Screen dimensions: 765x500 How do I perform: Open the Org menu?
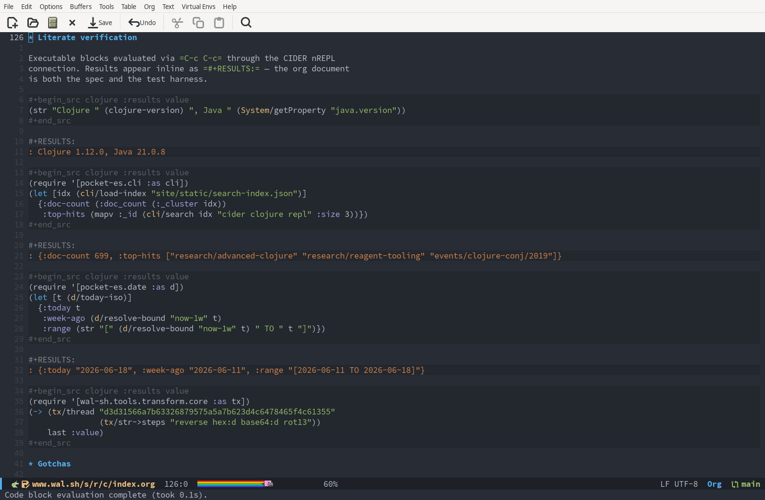click(149, 7)
